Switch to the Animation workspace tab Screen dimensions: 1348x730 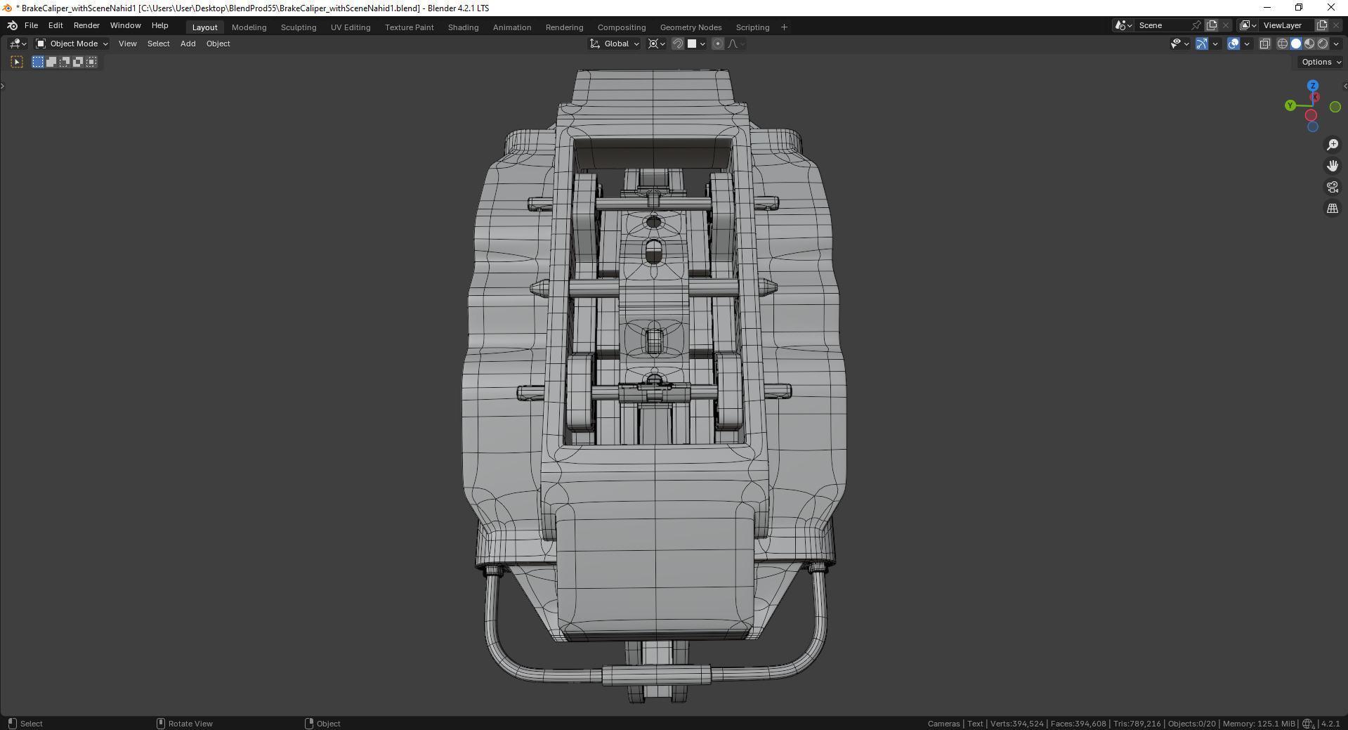[512, 27]
